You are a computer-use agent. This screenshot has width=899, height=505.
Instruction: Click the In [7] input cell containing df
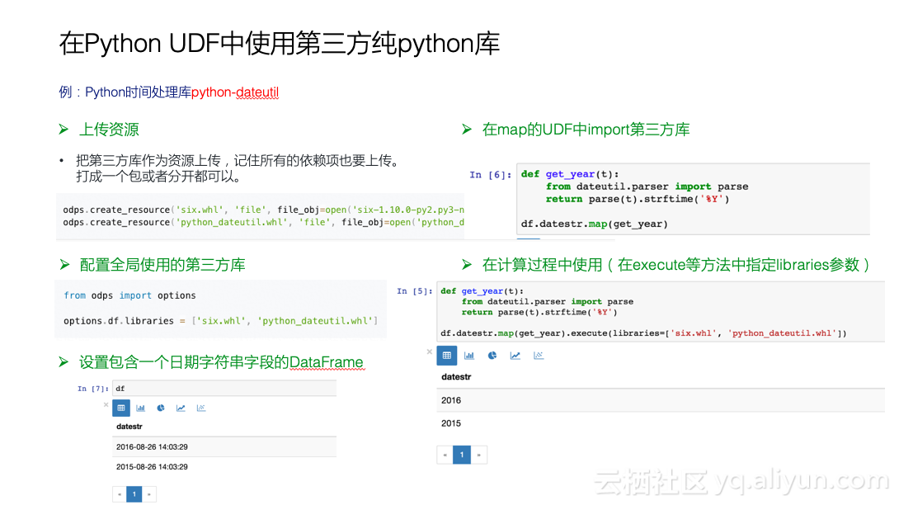point(224,389)
